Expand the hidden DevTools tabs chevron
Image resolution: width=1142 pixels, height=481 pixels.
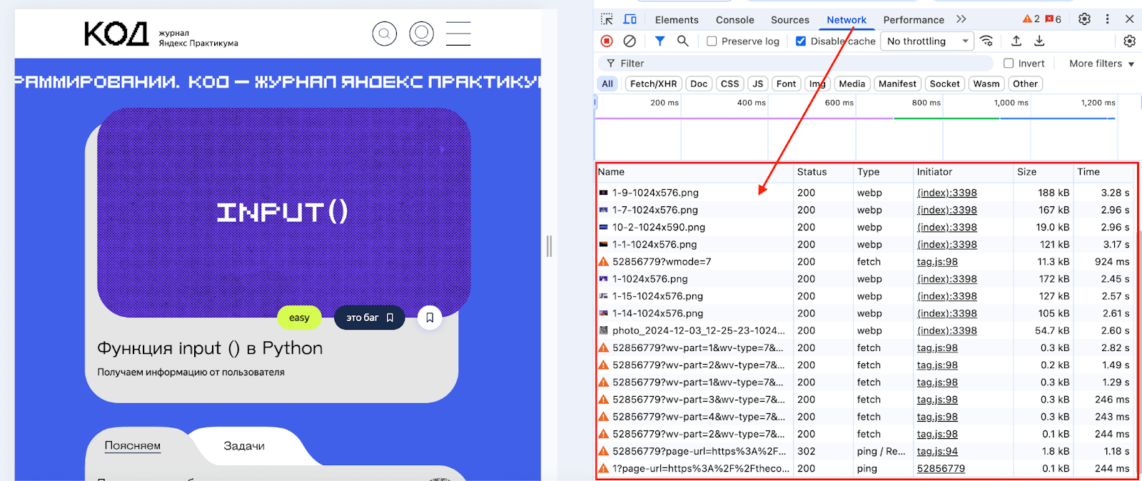[961, 19]
